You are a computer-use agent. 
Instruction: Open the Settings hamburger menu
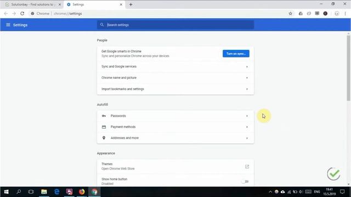click(8, 25)
